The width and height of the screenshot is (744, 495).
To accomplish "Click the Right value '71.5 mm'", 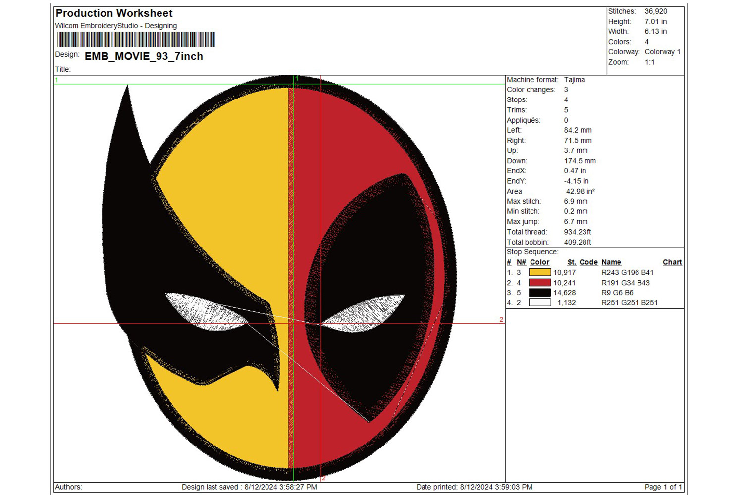I will pos(578,141).
